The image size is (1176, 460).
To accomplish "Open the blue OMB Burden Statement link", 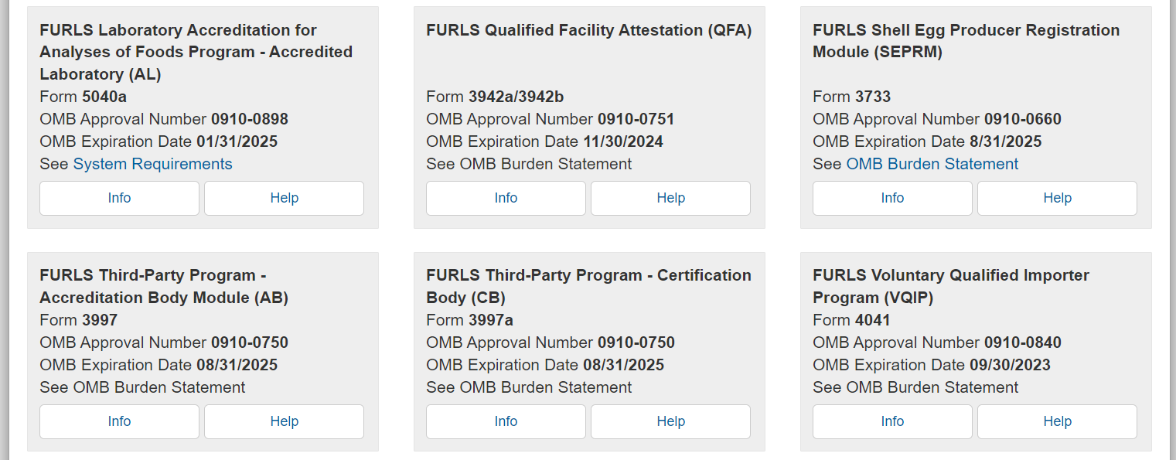I will 932,164.
